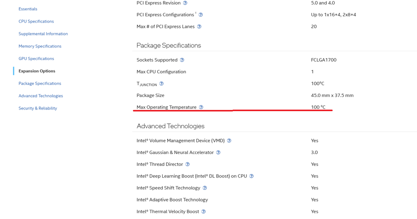Open Supplemental Information sidebar link
The image size is (417, 219).
[43, 34]
